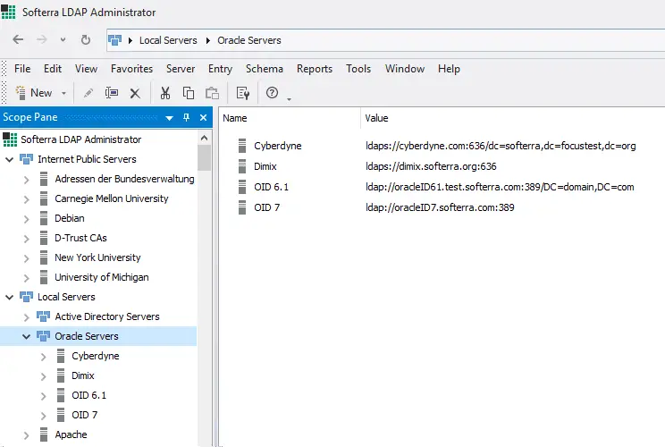The image size is (665, 447).
Task: Click the Rename icon in the toolbar
Action: (x=112, y=92)
